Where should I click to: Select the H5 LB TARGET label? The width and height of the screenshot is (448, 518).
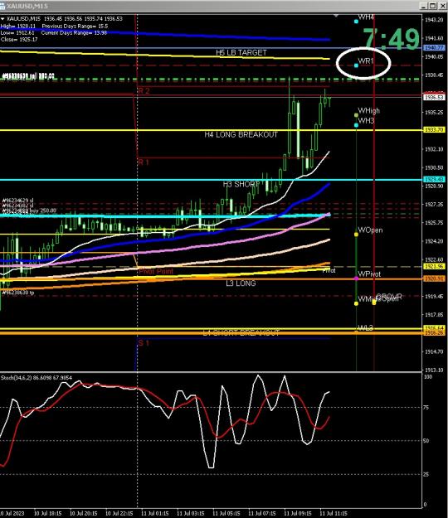pos(241,52)
